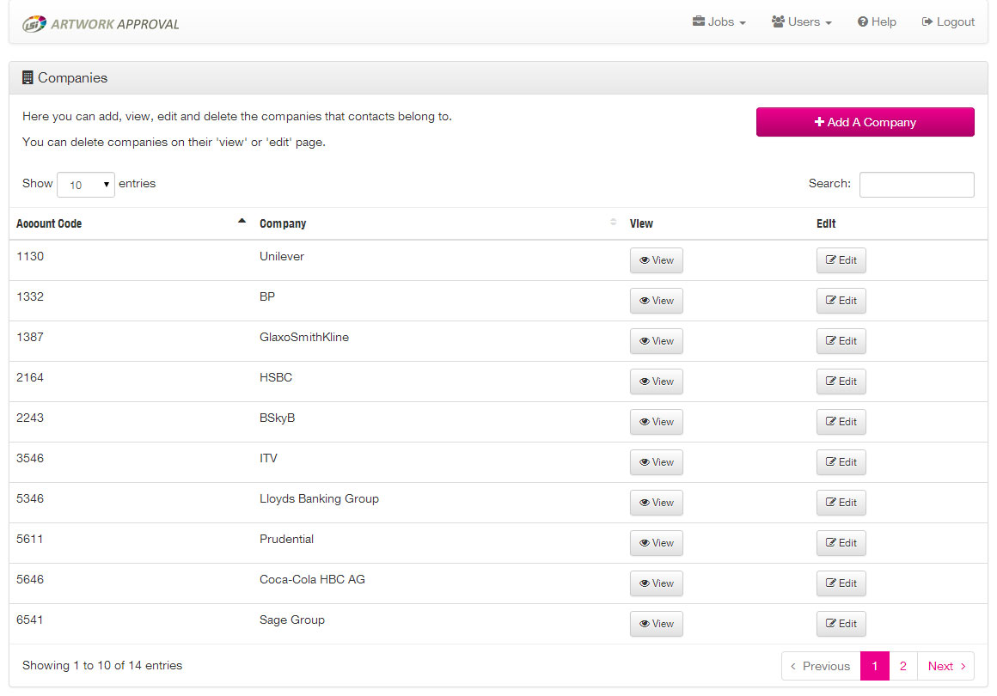
Task: Edit the Unilever company
Action: [x=841, y=260]
